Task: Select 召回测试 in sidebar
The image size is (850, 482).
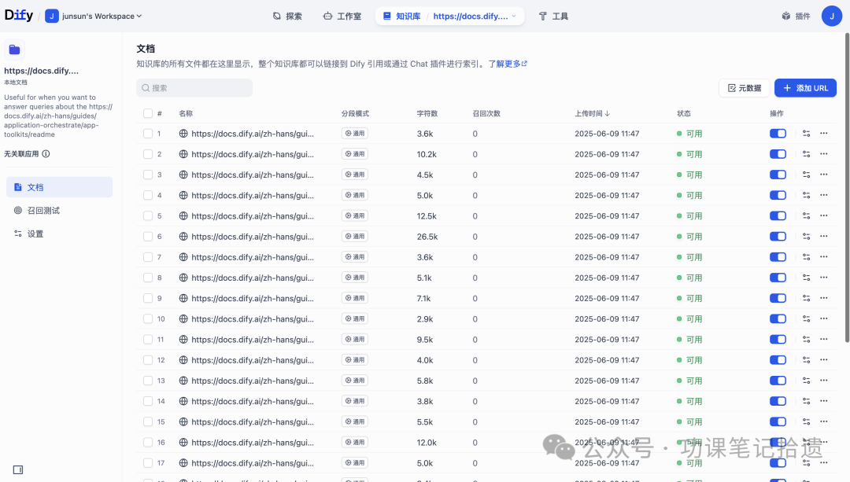Action: (x=60, y=210)
